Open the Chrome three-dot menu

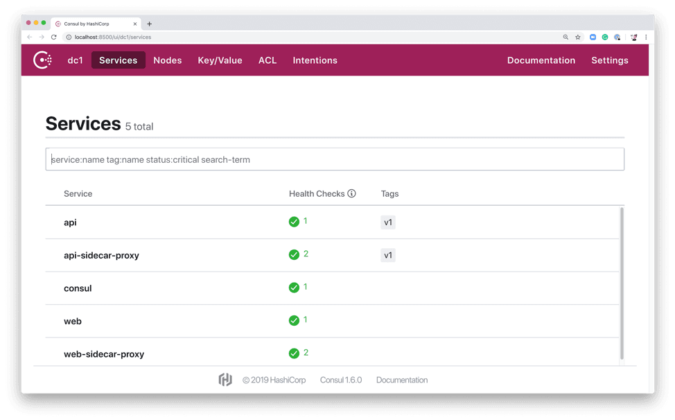point(646,37)
